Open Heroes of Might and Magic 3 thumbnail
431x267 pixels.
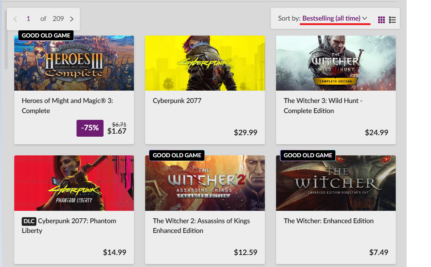(x=74, y=63)
